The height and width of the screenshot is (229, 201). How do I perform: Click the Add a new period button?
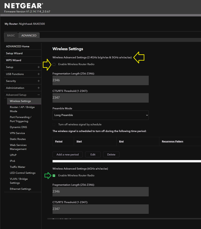pyautogui.click(x=68, y=154)
